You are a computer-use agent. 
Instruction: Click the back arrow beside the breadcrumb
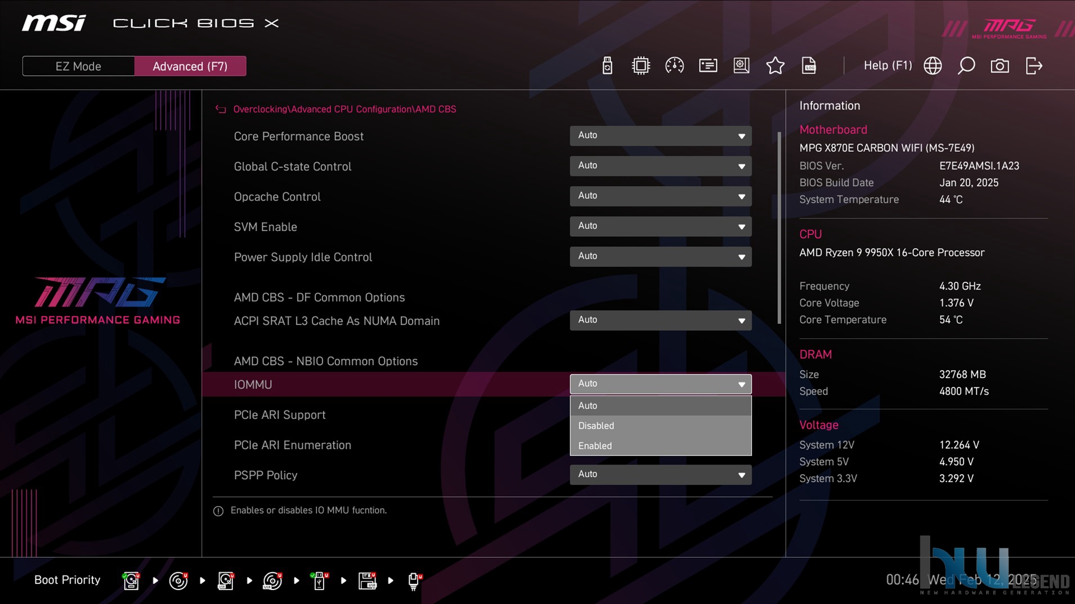221,109
